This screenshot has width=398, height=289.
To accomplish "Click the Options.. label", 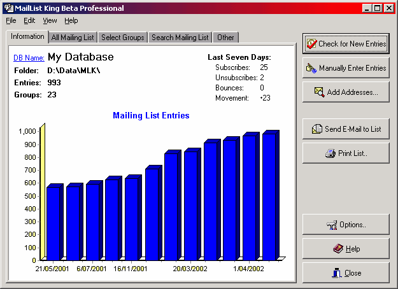I will pyautogui.click(x=353, y=225).
